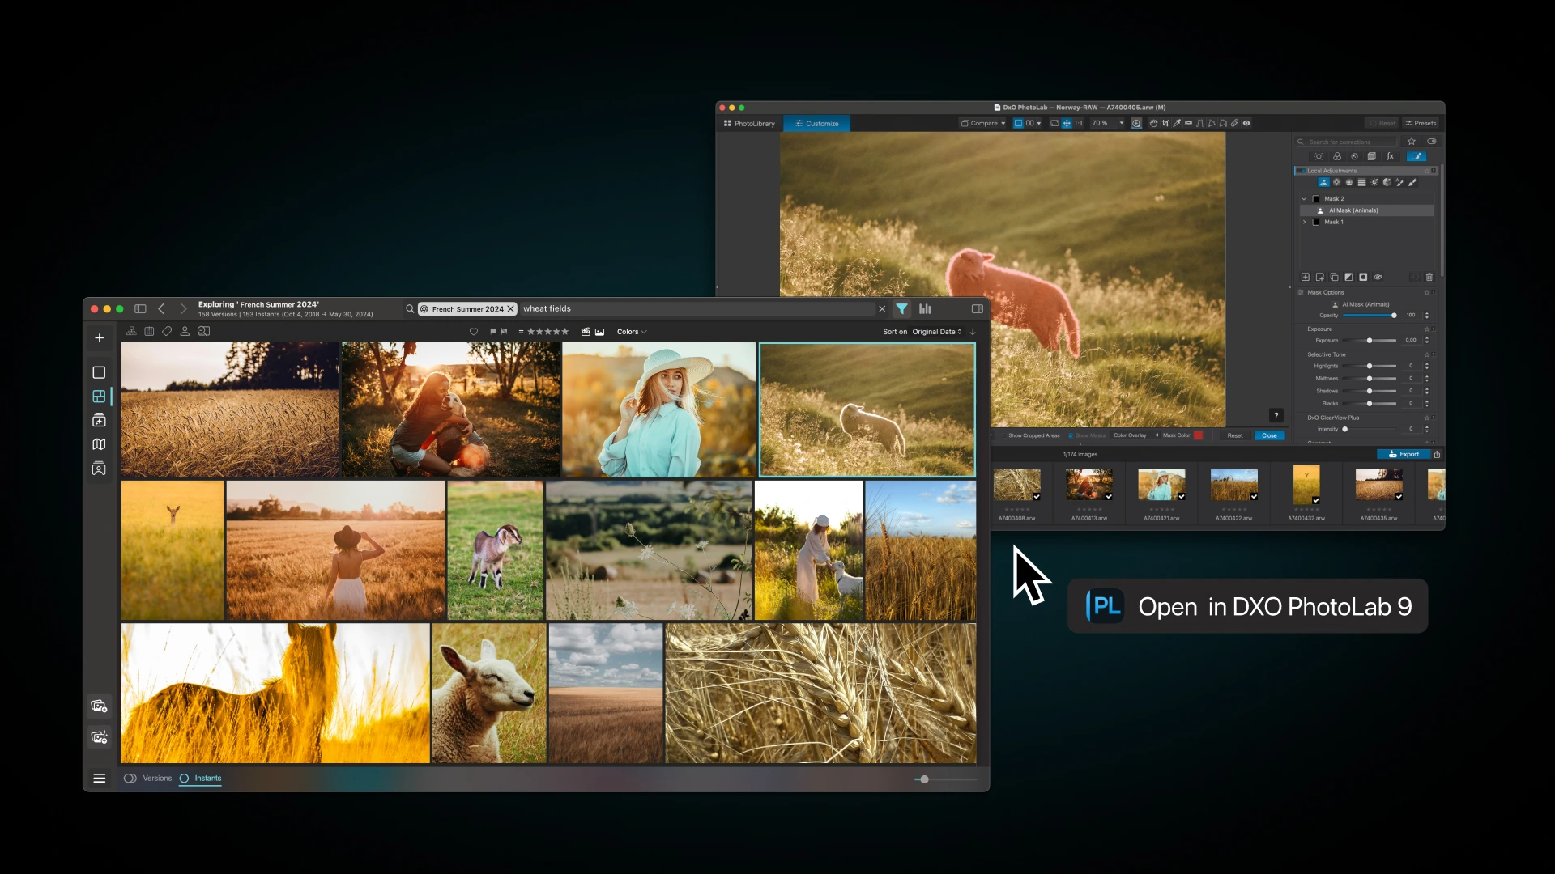The width and height of the screenshot is (1555, 874).
Task: Adjust the Highlights slider
Action: [1370, 366]
